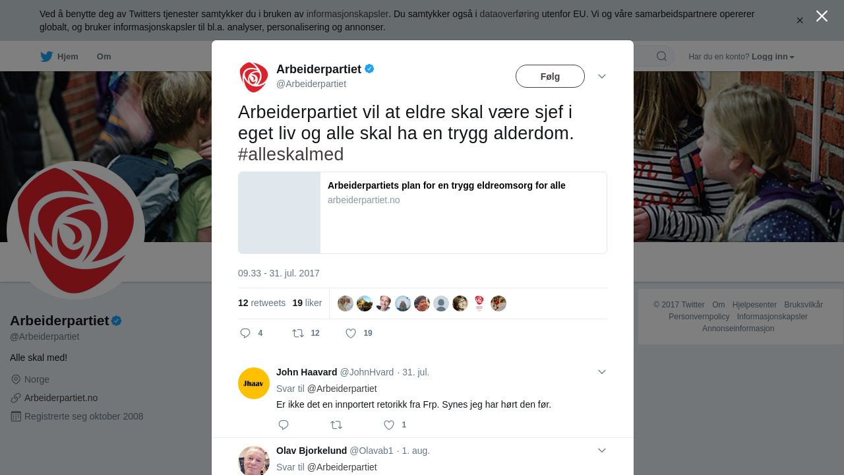Open the #alleskalmed hashtag link

tap(291, 154)
